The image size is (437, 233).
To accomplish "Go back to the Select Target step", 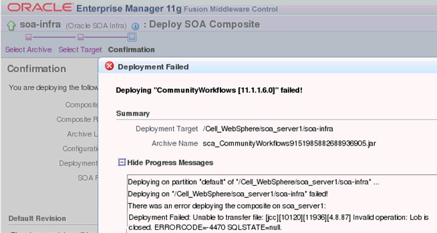I will [x=80, y=50].
